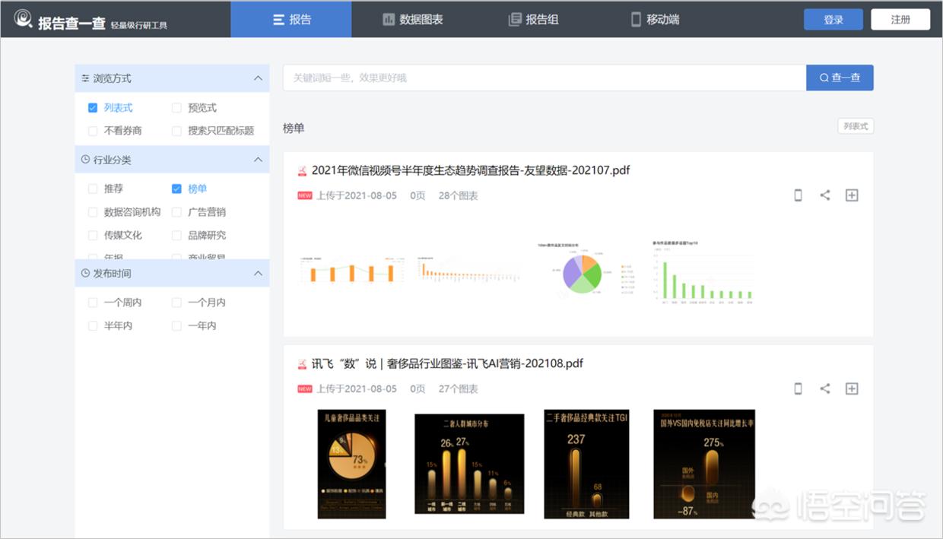This screenshot has height=539, width=943.
Task: Open the green bar chart thumbnail
Action: (704, 271)
